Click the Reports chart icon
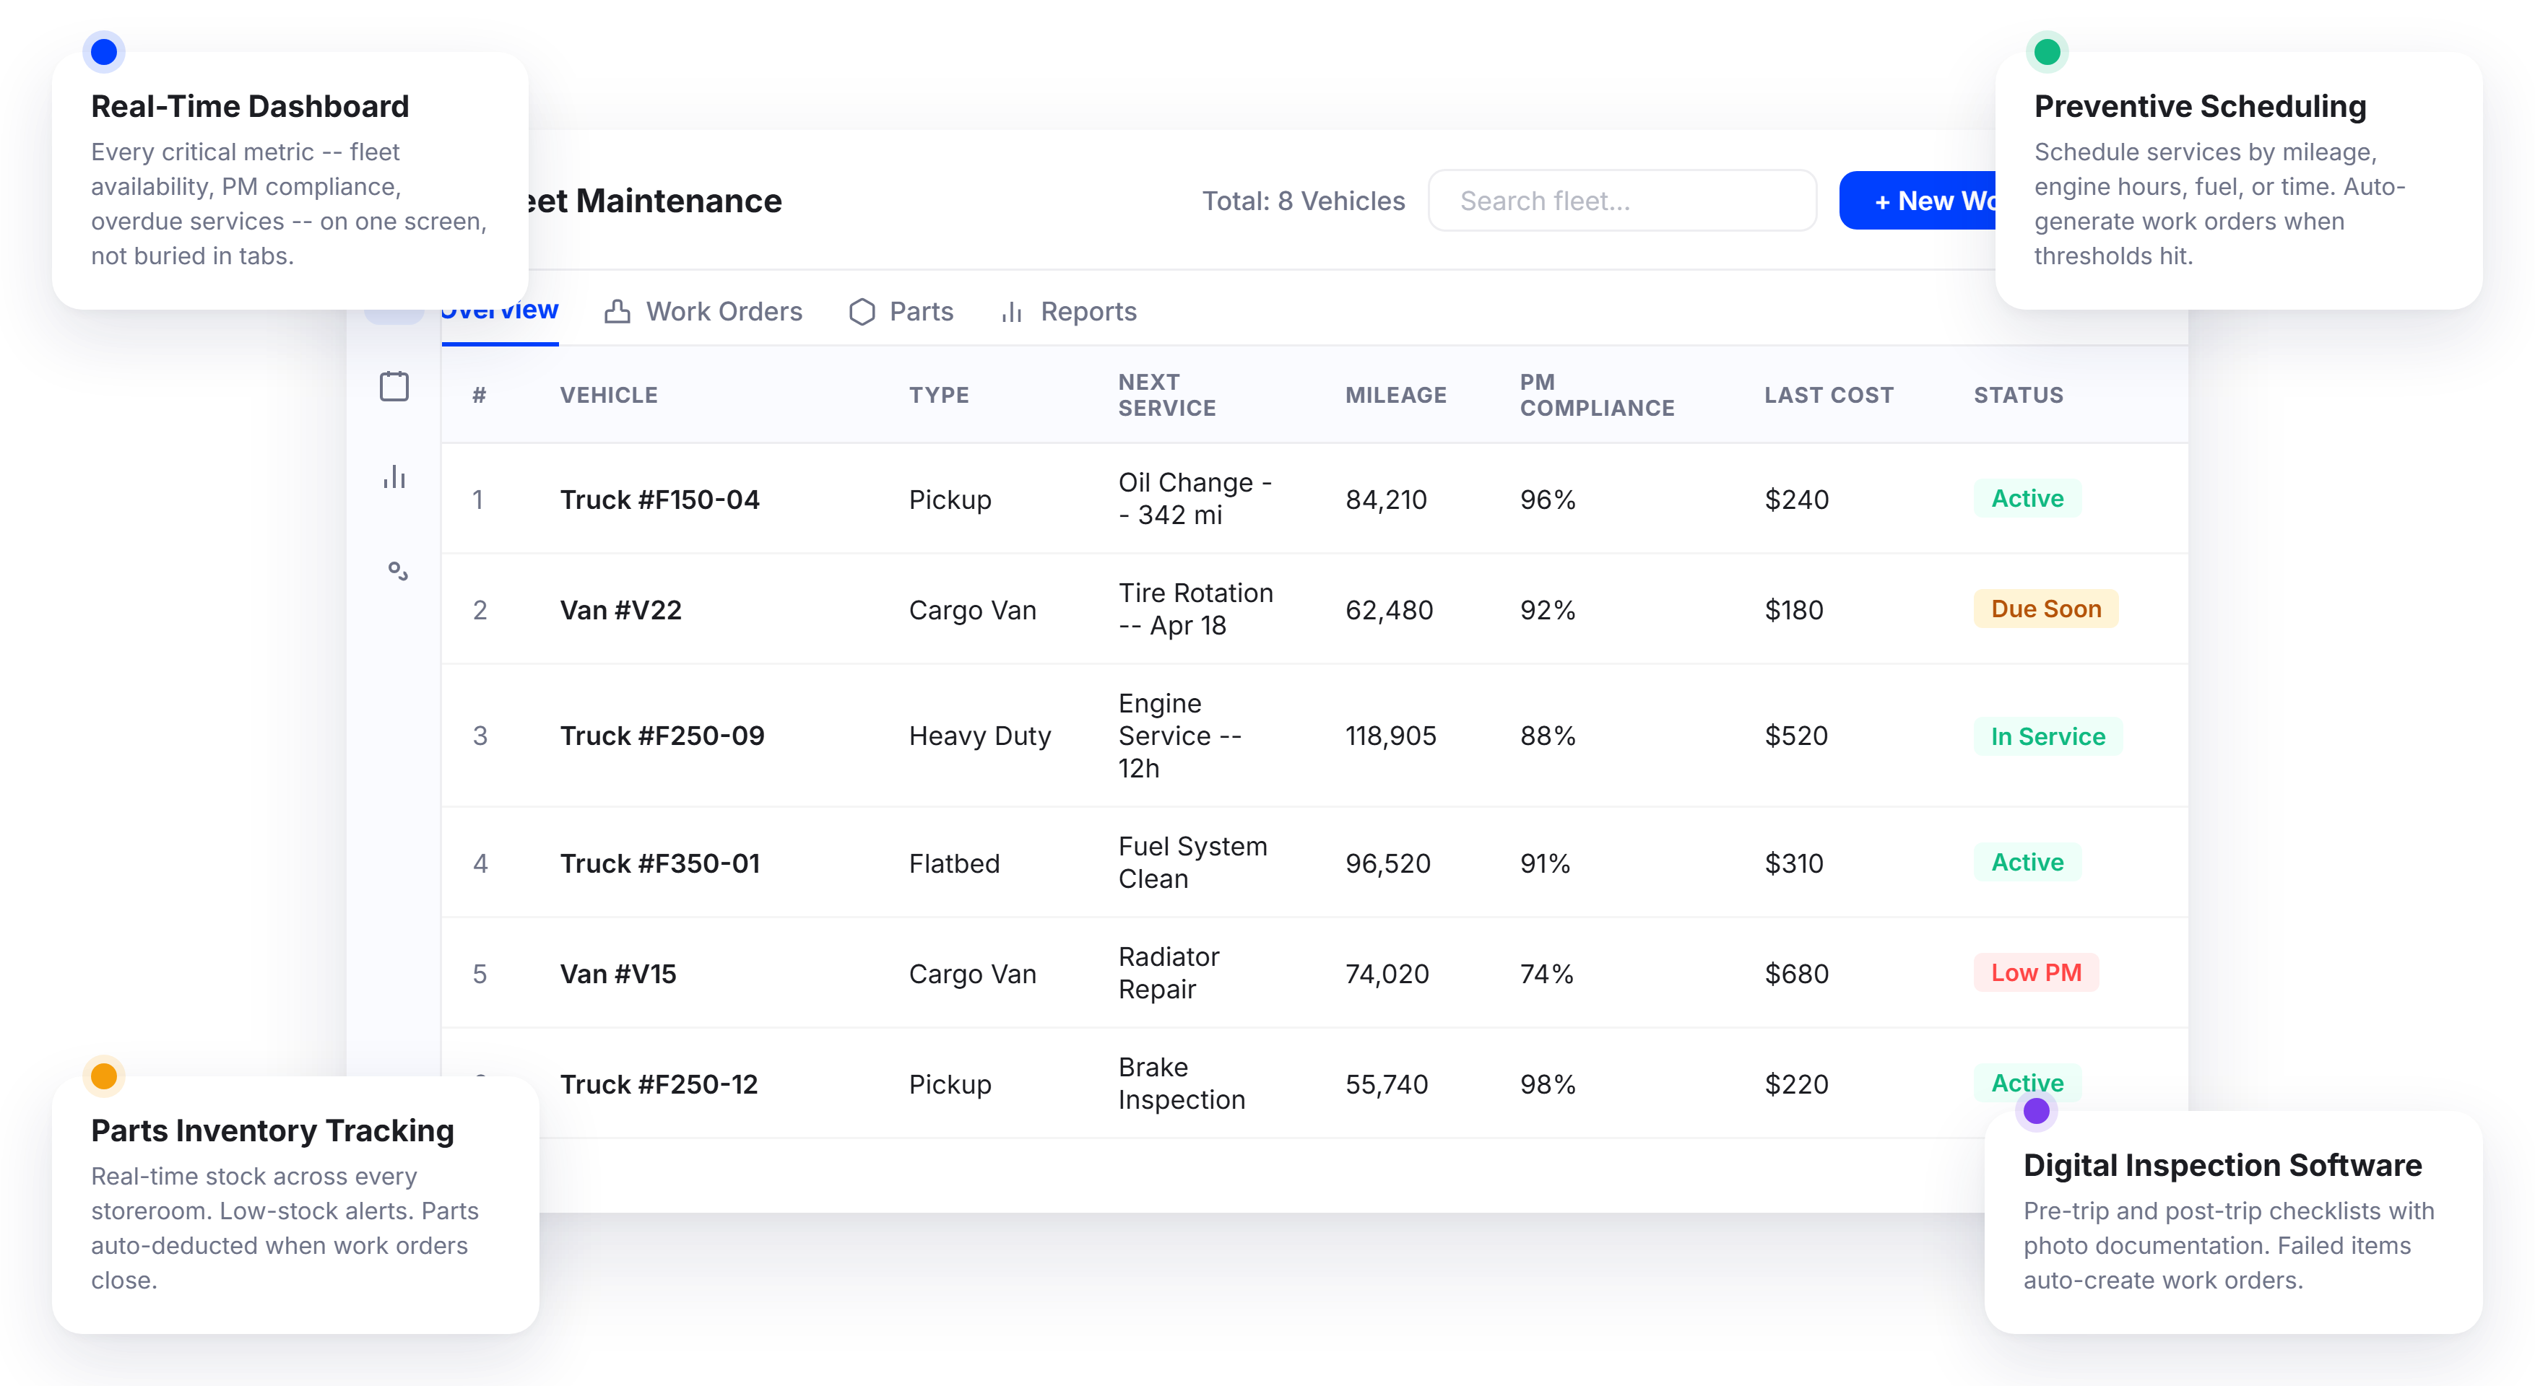 1012,312
